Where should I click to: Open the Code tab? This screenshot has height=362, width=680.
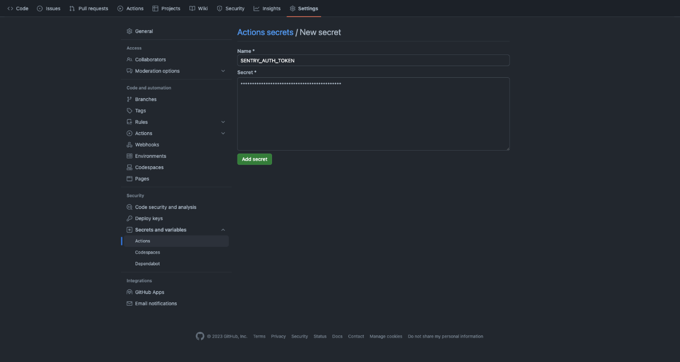pyautogui.click(x=18, y=9)
